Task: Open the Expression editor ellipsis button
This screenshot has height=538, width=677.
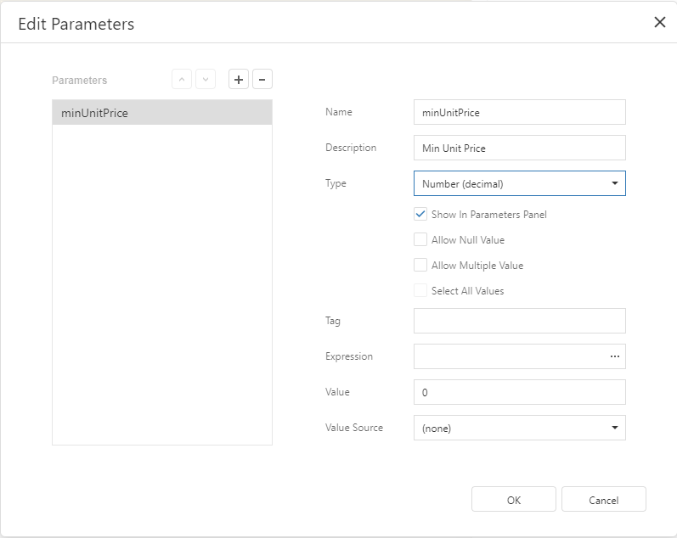Action: tap(614, 356)
